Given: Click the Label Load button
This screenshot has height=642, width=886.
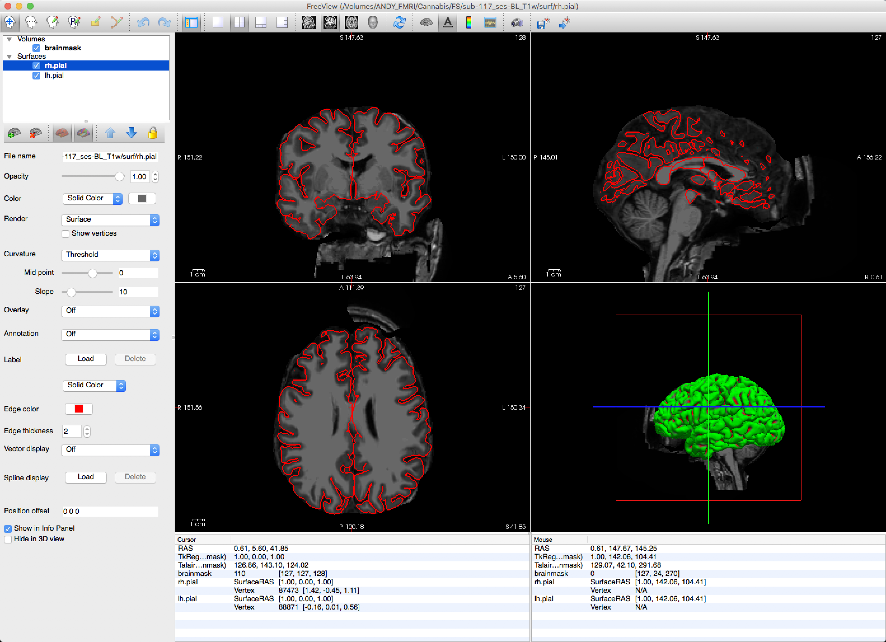Looking at the screenshot, I should pyautogui.click(x=86, y=359).
